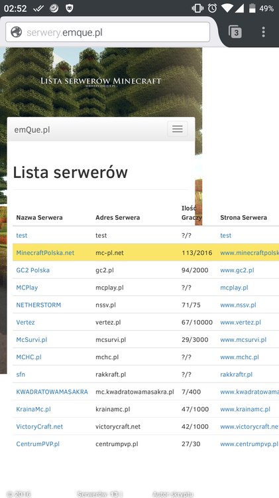Open the MinecraftPolska.net server link
The image size is (279, 498).
click(45, 253)
